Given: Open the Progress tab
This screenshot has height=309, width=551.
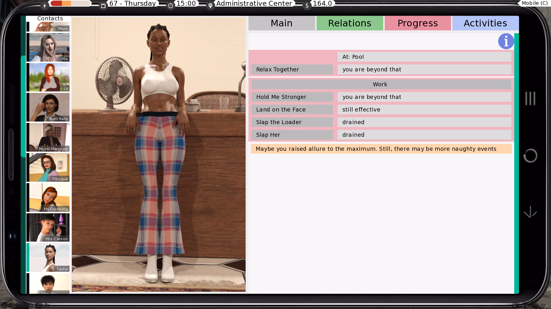Looking at the screenshot, I should pyautogui.click(x=418, y=23).
